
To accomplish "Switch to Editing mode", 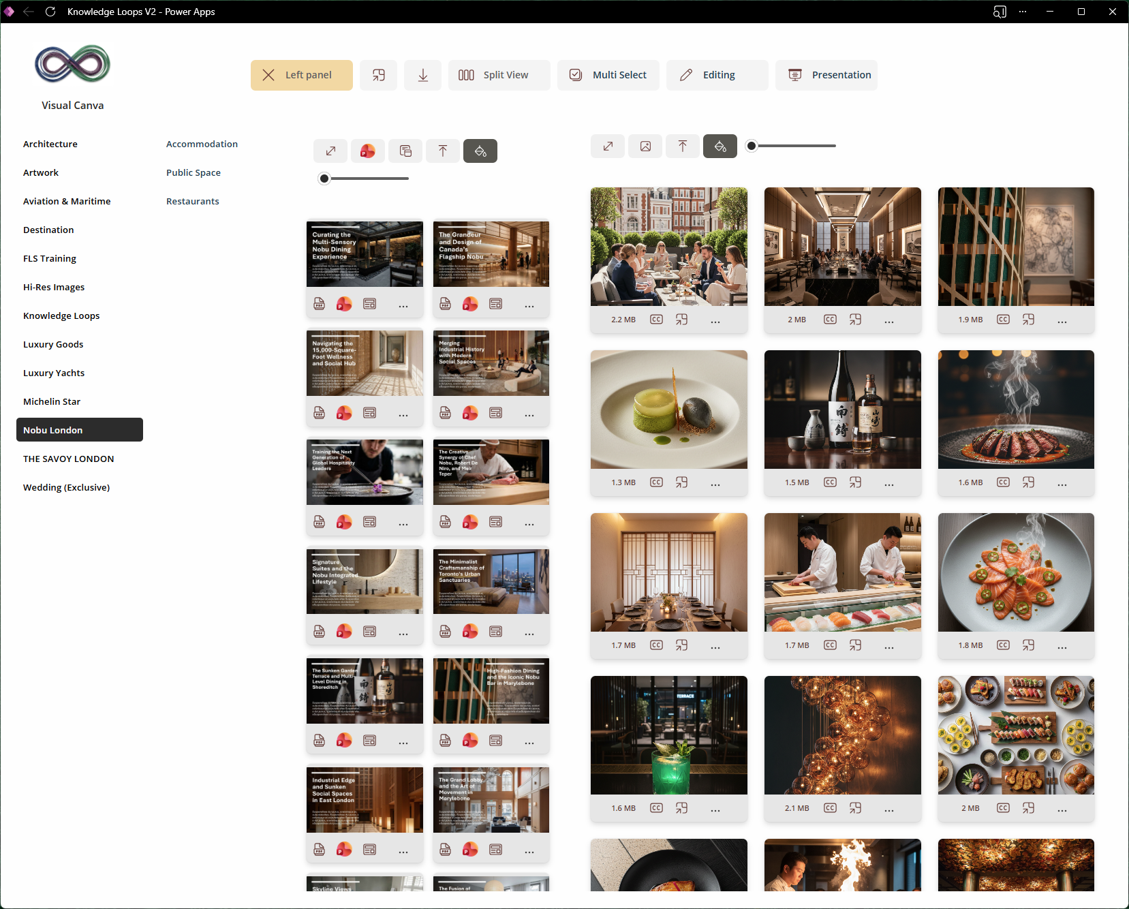I will click(x=717, y=75).
